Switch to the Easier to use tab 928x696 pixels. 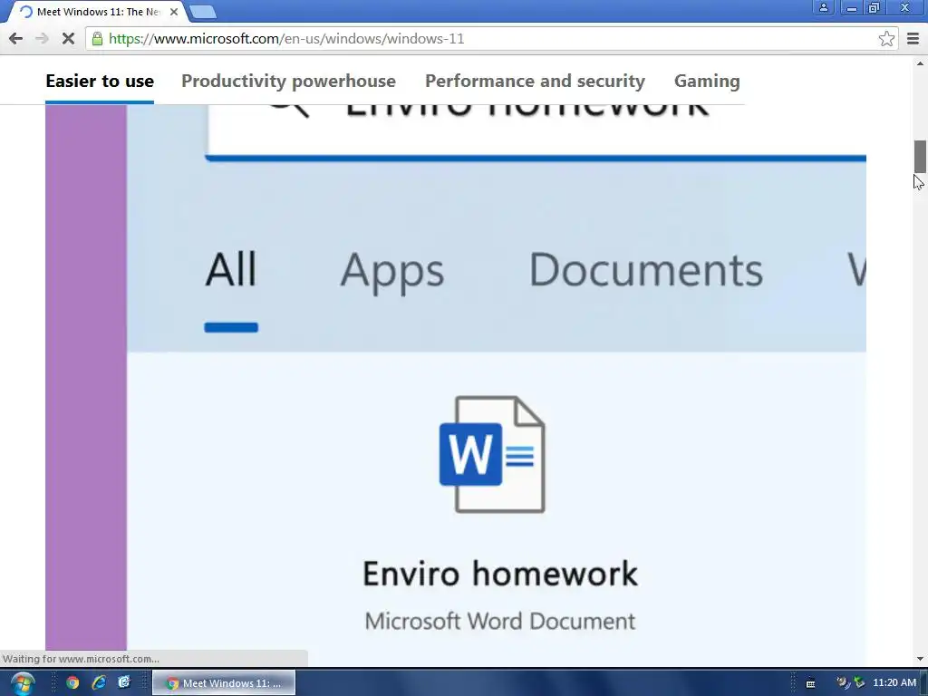coord(100,81)
